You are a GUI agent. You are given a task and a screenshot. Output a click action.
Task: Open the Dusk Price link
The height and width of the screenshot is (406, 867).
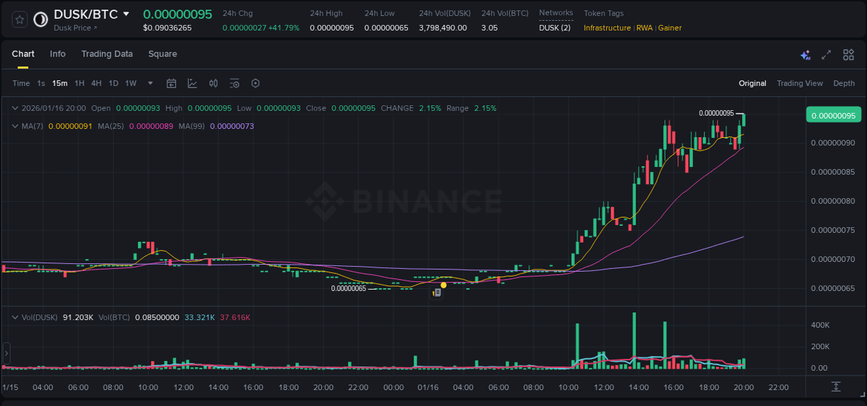pos(73,28)
